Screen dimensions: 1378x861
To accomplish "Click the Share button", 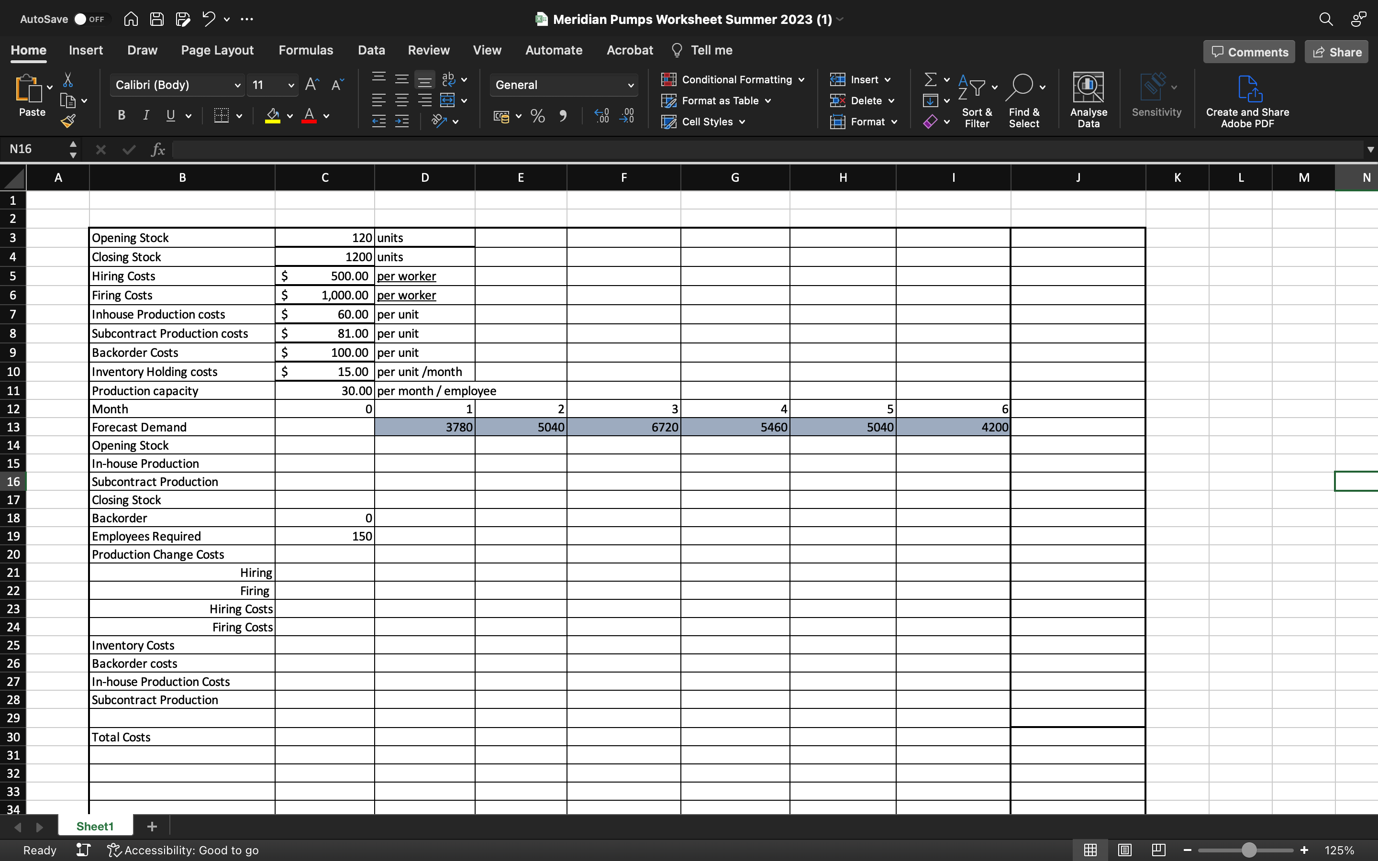I will [x=1336, y=52].
